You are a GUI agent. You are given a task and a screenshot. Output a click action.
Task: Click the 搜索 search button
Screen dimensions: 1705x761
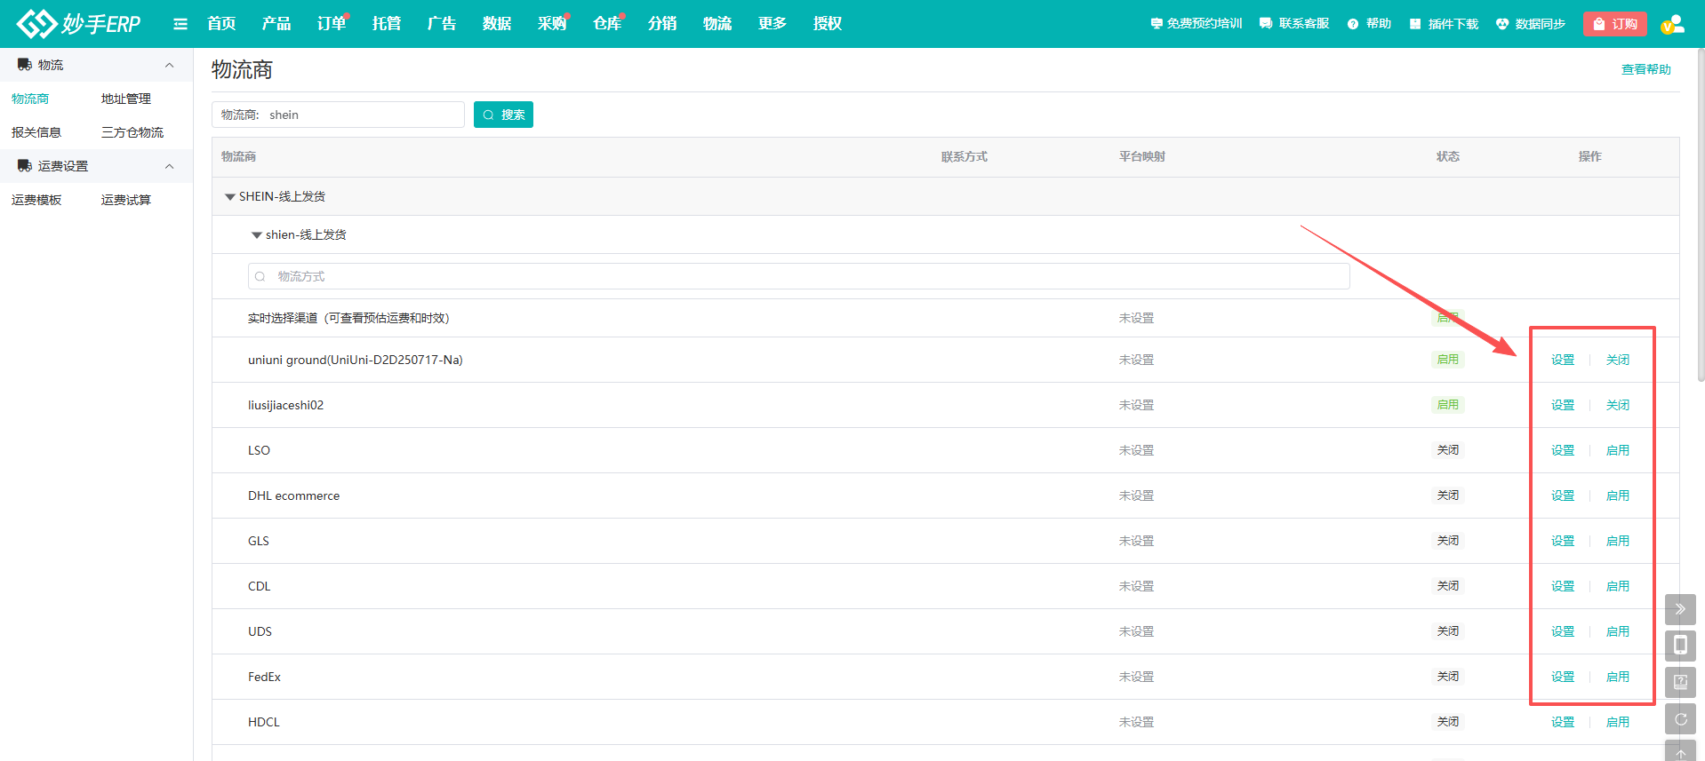coord(503,115)
